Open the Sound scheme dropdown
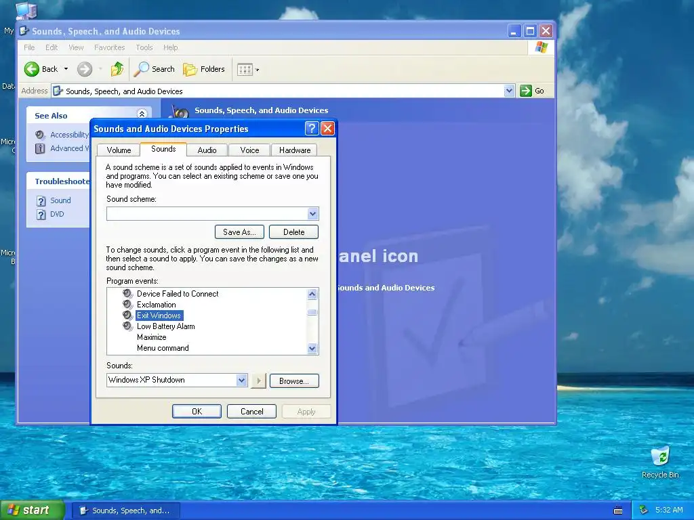Image resolution: width=694 pixels, height=520 pixels. click(x=313, y=214)
